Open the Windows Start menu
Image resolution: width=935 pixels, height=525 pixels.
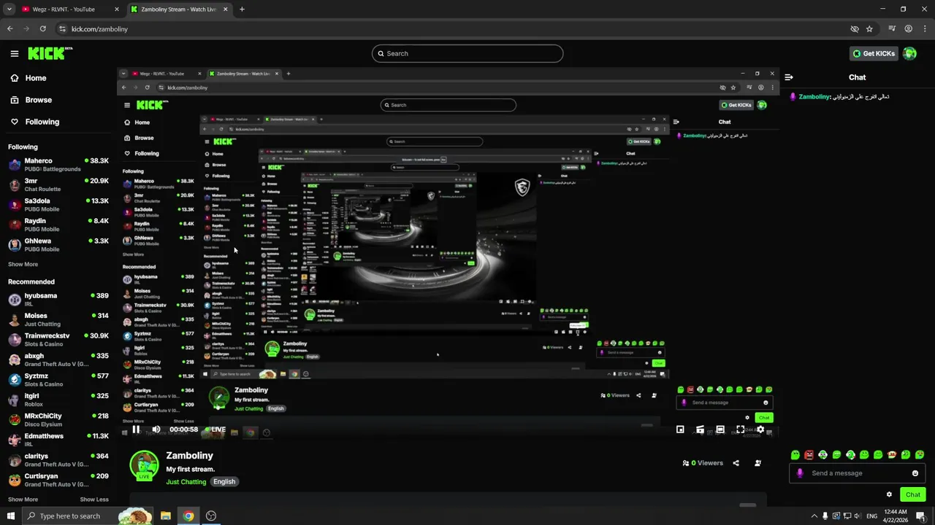(10, 516)
